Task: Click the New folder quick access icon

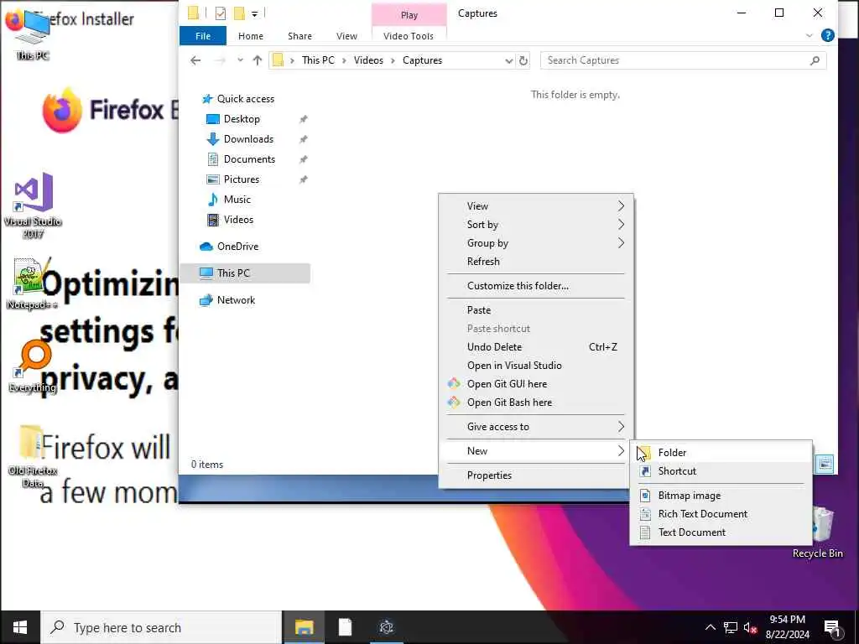Action: click(239, 13)
